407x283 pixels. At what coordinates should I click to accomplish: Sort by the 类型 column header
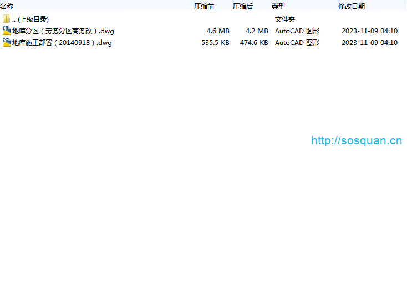point(278,7)
